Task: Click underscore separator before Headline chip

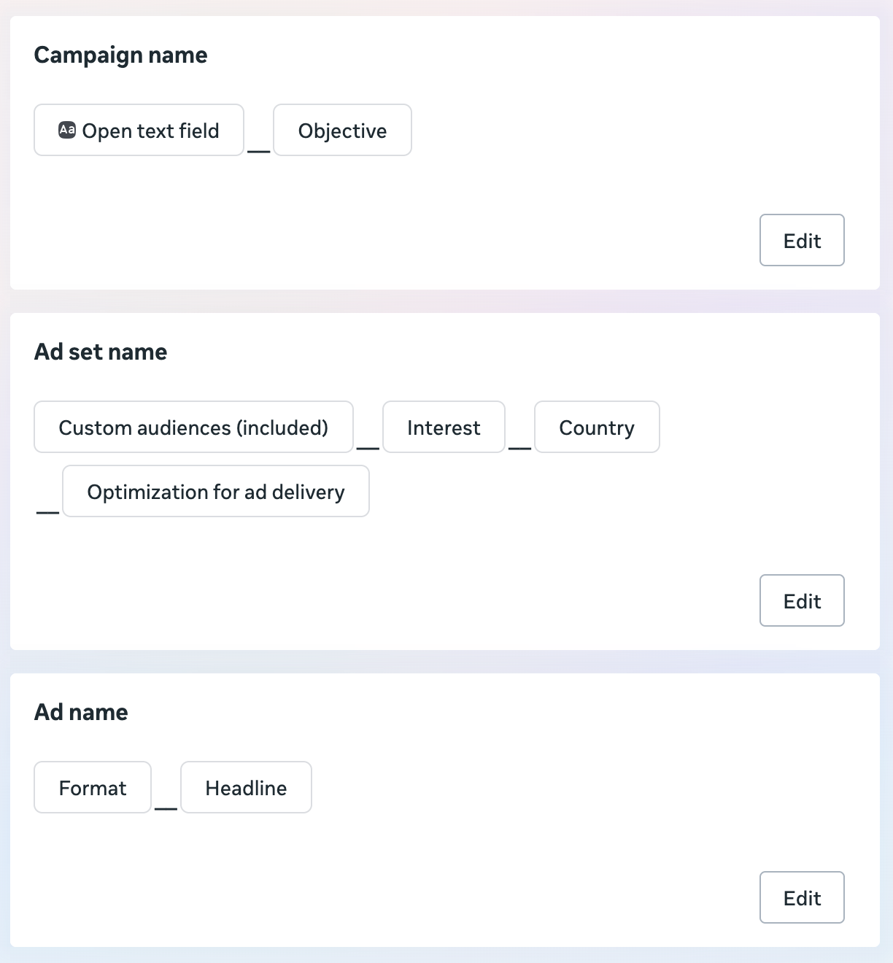Action: (x=166, y=808)
